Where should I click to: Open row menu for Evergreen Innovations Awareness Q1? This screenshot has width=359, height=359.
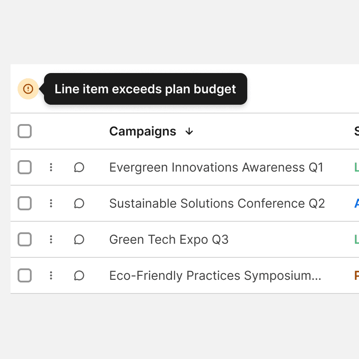(51, 167)
